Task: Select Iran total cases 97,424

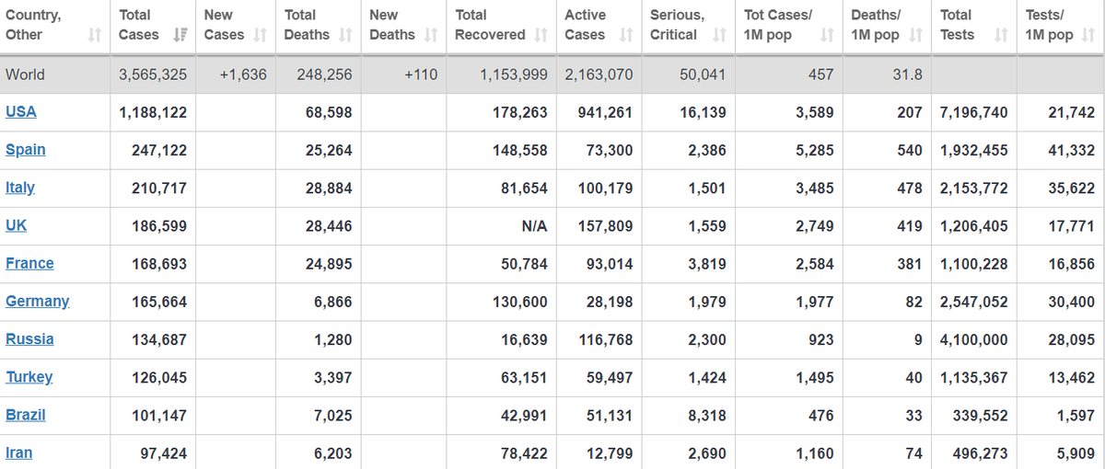Action: 163,452
